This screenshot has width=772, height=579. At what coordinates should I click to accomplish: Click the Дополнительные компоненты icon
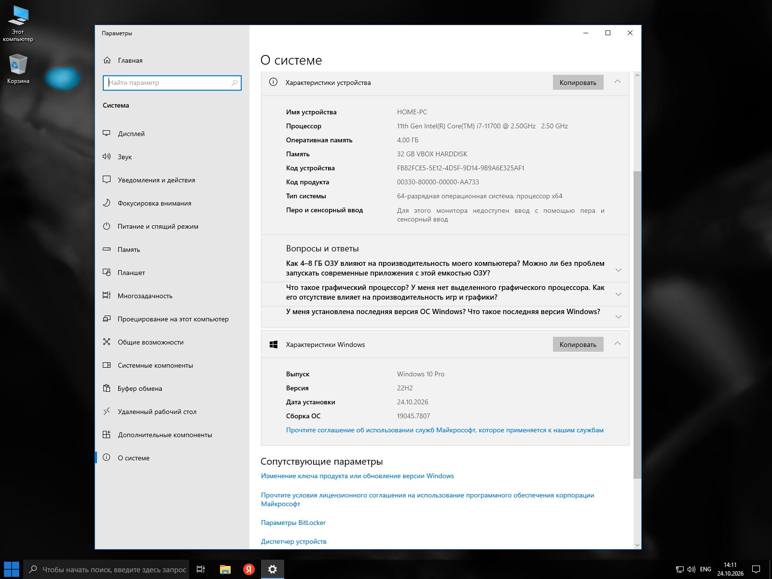(107, 434)
